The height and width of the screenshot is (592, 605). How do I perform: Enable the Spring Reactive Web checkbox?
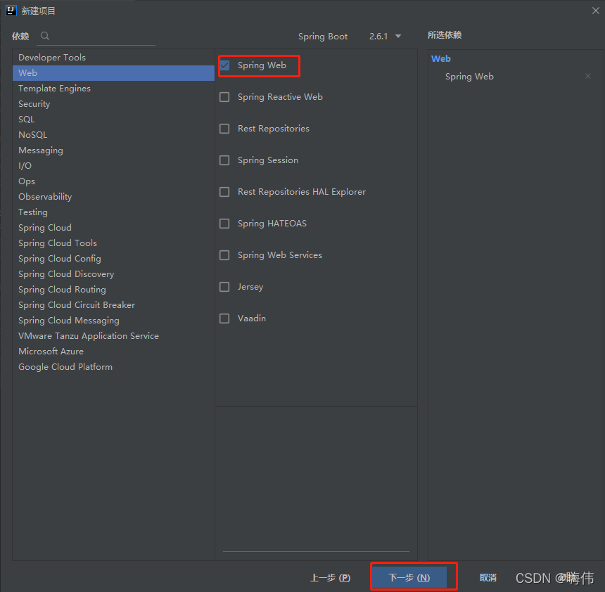(224, 97)
